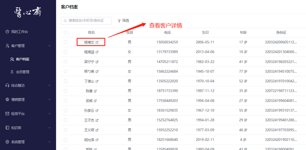The width and height of the screenshot is (306, 150).
Task: Click 知识库 book icon
Action: pos(7,128)
